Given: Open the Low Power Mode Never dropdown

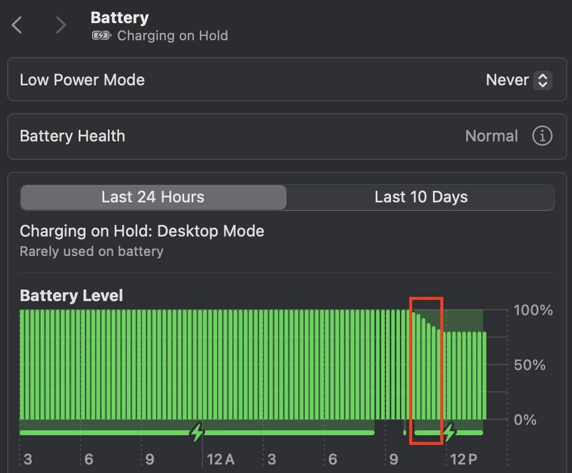Looking at the screenshot, I should (519, 80).
